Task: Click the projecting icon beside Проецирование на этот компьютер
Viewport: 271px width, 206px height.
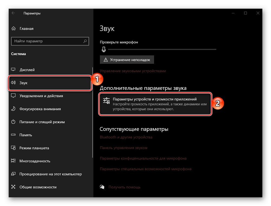Action: (x=13, y=174)
